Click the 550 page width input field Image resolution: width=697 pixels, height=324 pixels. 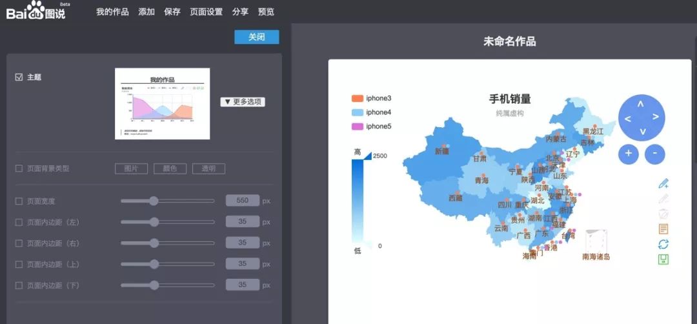[x=242, y=201]
